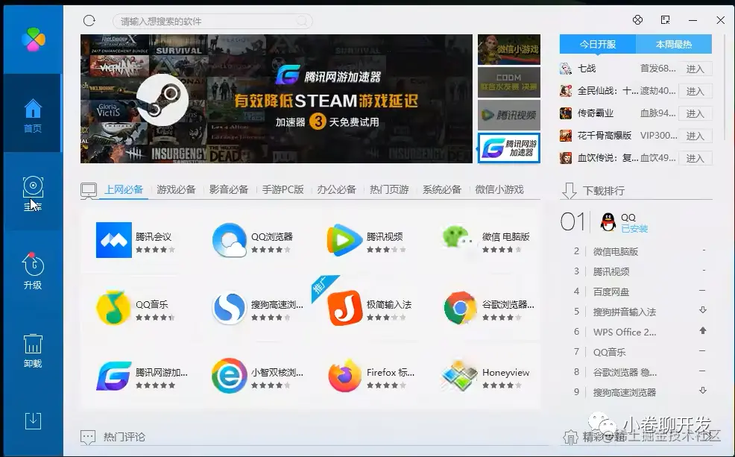Select the 手游PC版 category tab
The image size is (735, 457).
[283, 190]
